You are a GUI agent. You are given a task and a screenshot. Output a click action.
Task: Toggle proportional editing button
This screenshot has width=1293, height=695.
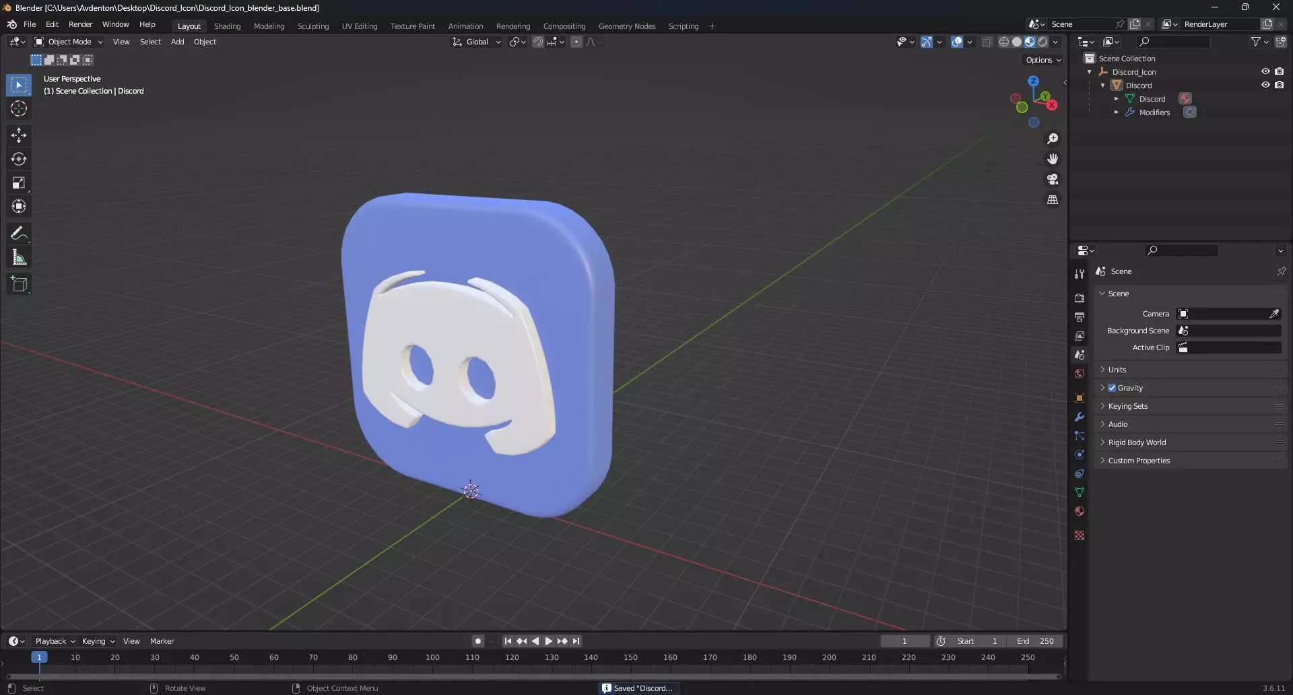coord(576,42)
